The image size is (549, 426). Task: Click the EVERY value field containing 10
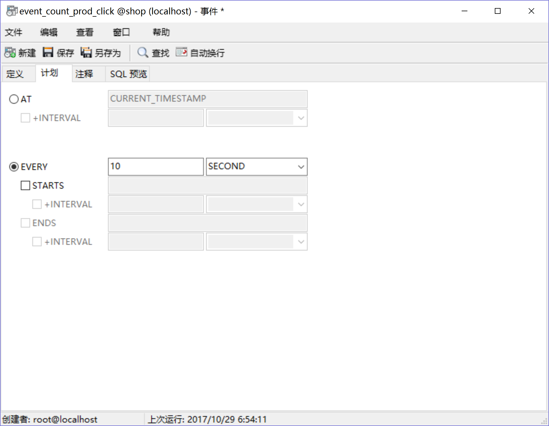click(156, 167)
